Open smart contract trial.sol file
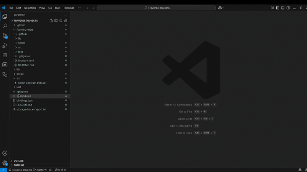This screenshot has height=172, width=307. (40, 83)
